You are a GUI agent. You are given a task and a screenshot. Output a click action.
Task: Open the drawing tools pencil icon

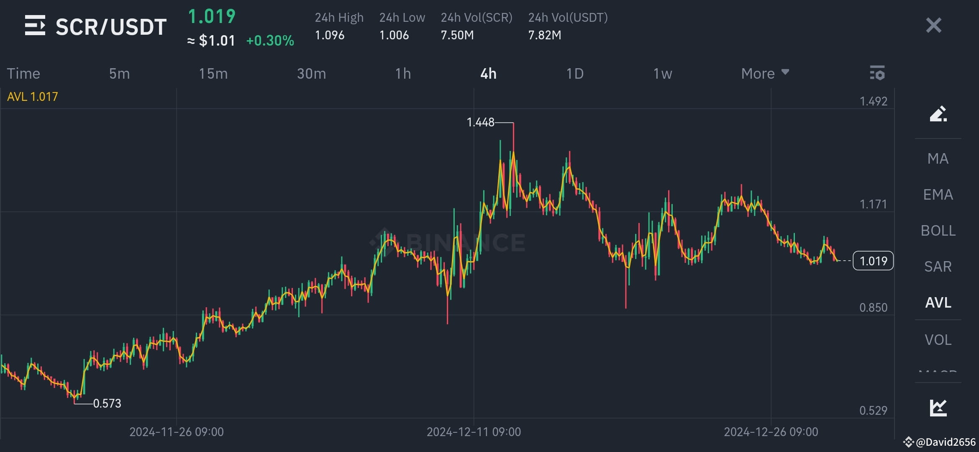coord(938,113)
